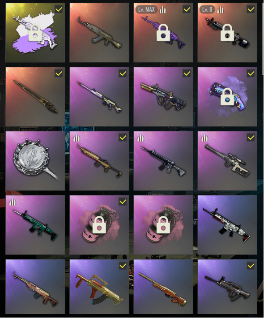The height and width of the screenshot is (318, 264).
Task: Toggle the checkmark on the sword tile
Action: (59, 73)
